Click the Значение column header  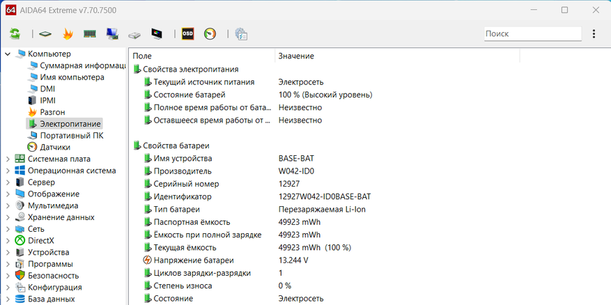pos(397,56)
